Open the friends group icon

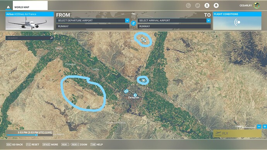click(x=197, y=5)
